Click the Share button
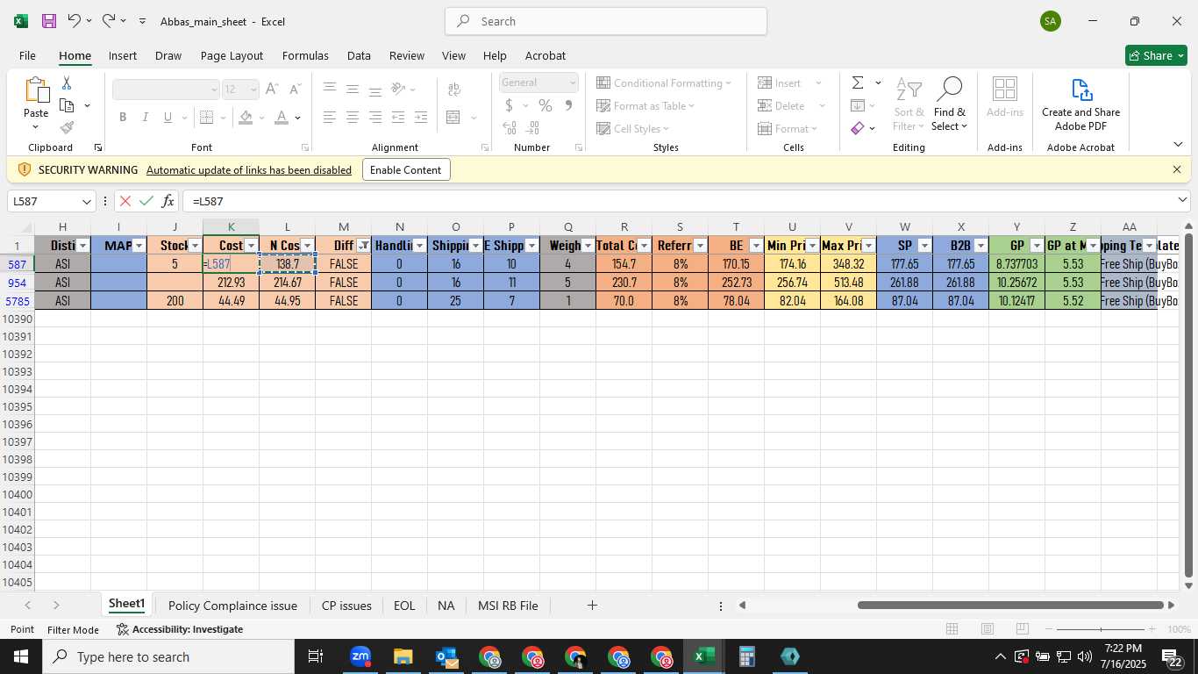 point(1156,55)
